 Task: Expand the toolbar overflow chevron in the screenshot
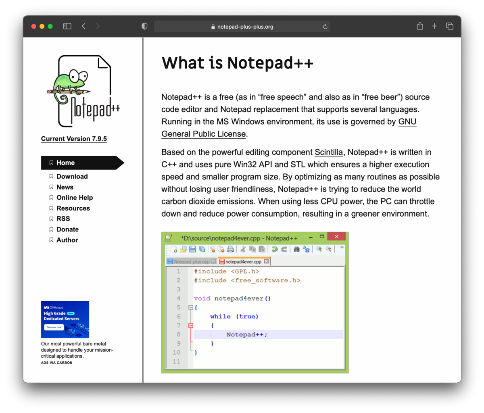pos(342,247)
